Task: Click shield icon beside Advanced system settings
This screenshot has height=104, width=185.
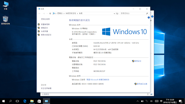Action: pos(39,35)
